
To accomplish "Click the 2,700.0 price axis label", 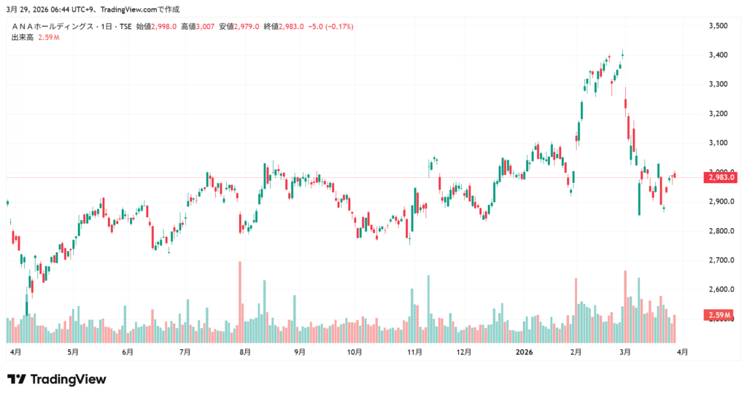I will coord(721,260).
